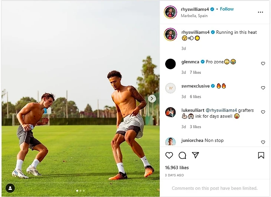Open rhyswilliams4 profile picture in header
This screenshot has width=271, height=197.
tap(170, 12)
